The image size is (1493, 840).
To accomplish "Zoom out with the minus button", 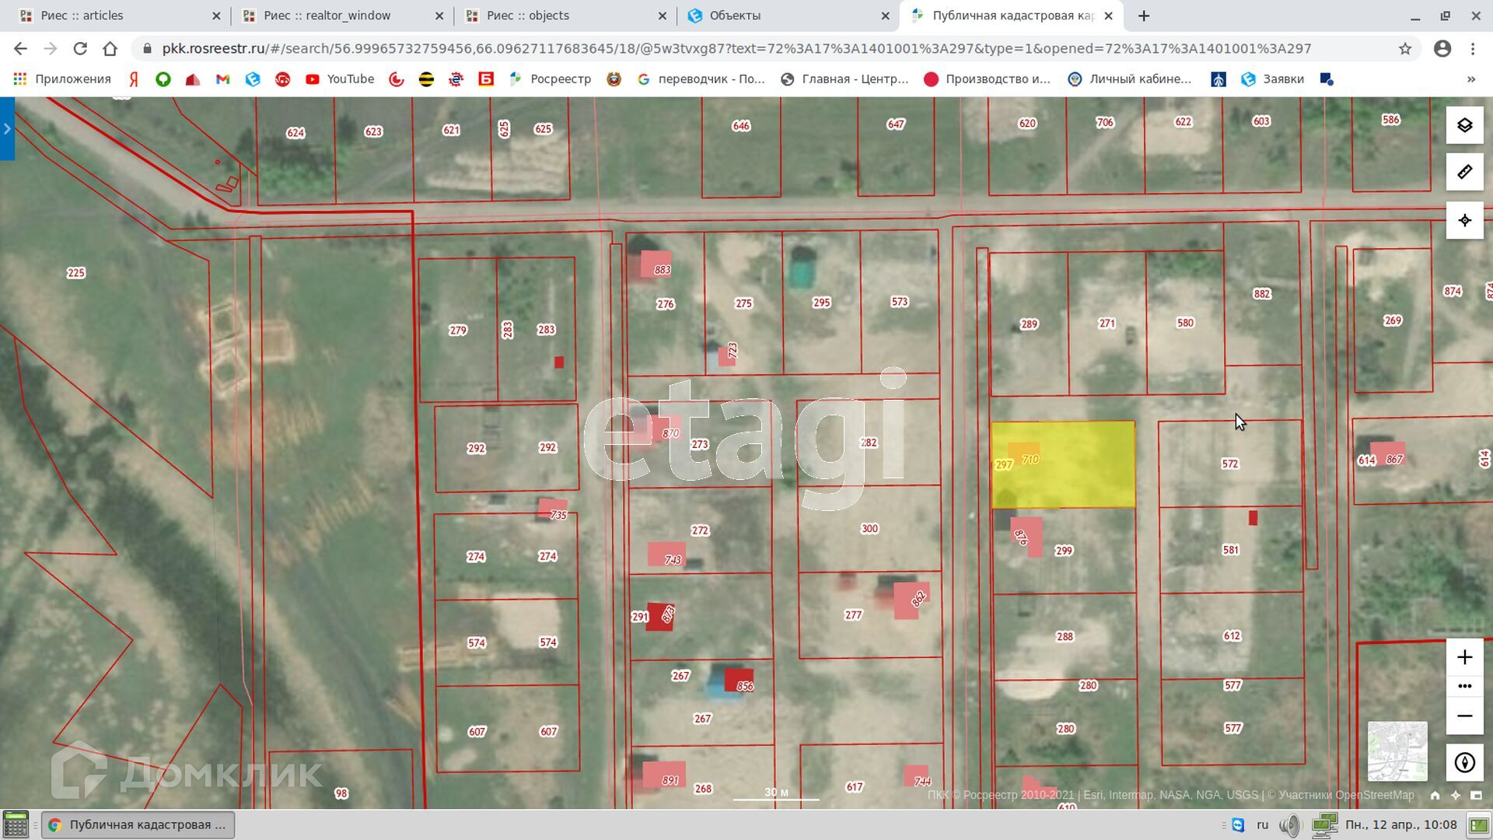I will 1464,716.
